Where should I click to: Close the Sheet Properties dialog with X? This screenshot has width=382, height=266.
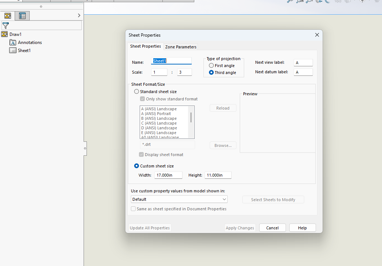[x=317, y=35]
